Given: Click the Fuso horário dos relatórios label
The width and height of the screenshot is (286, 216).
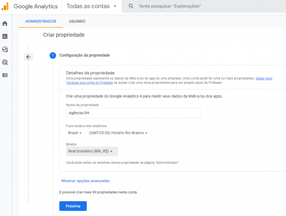Looking at the screenshot, I should pos(86,126).
